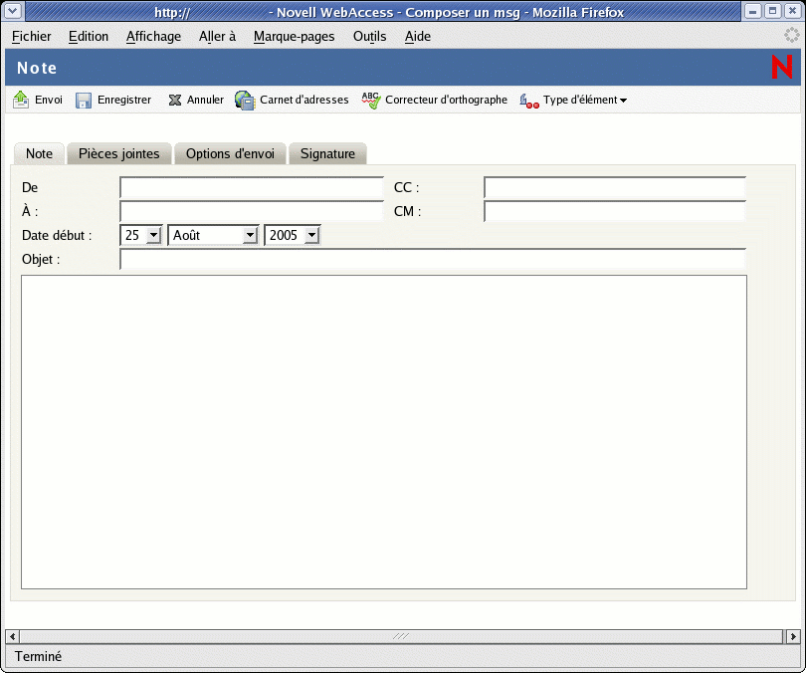Click the À recipient input field
This screenshot has width=806, height=673.
coord(252,211)
